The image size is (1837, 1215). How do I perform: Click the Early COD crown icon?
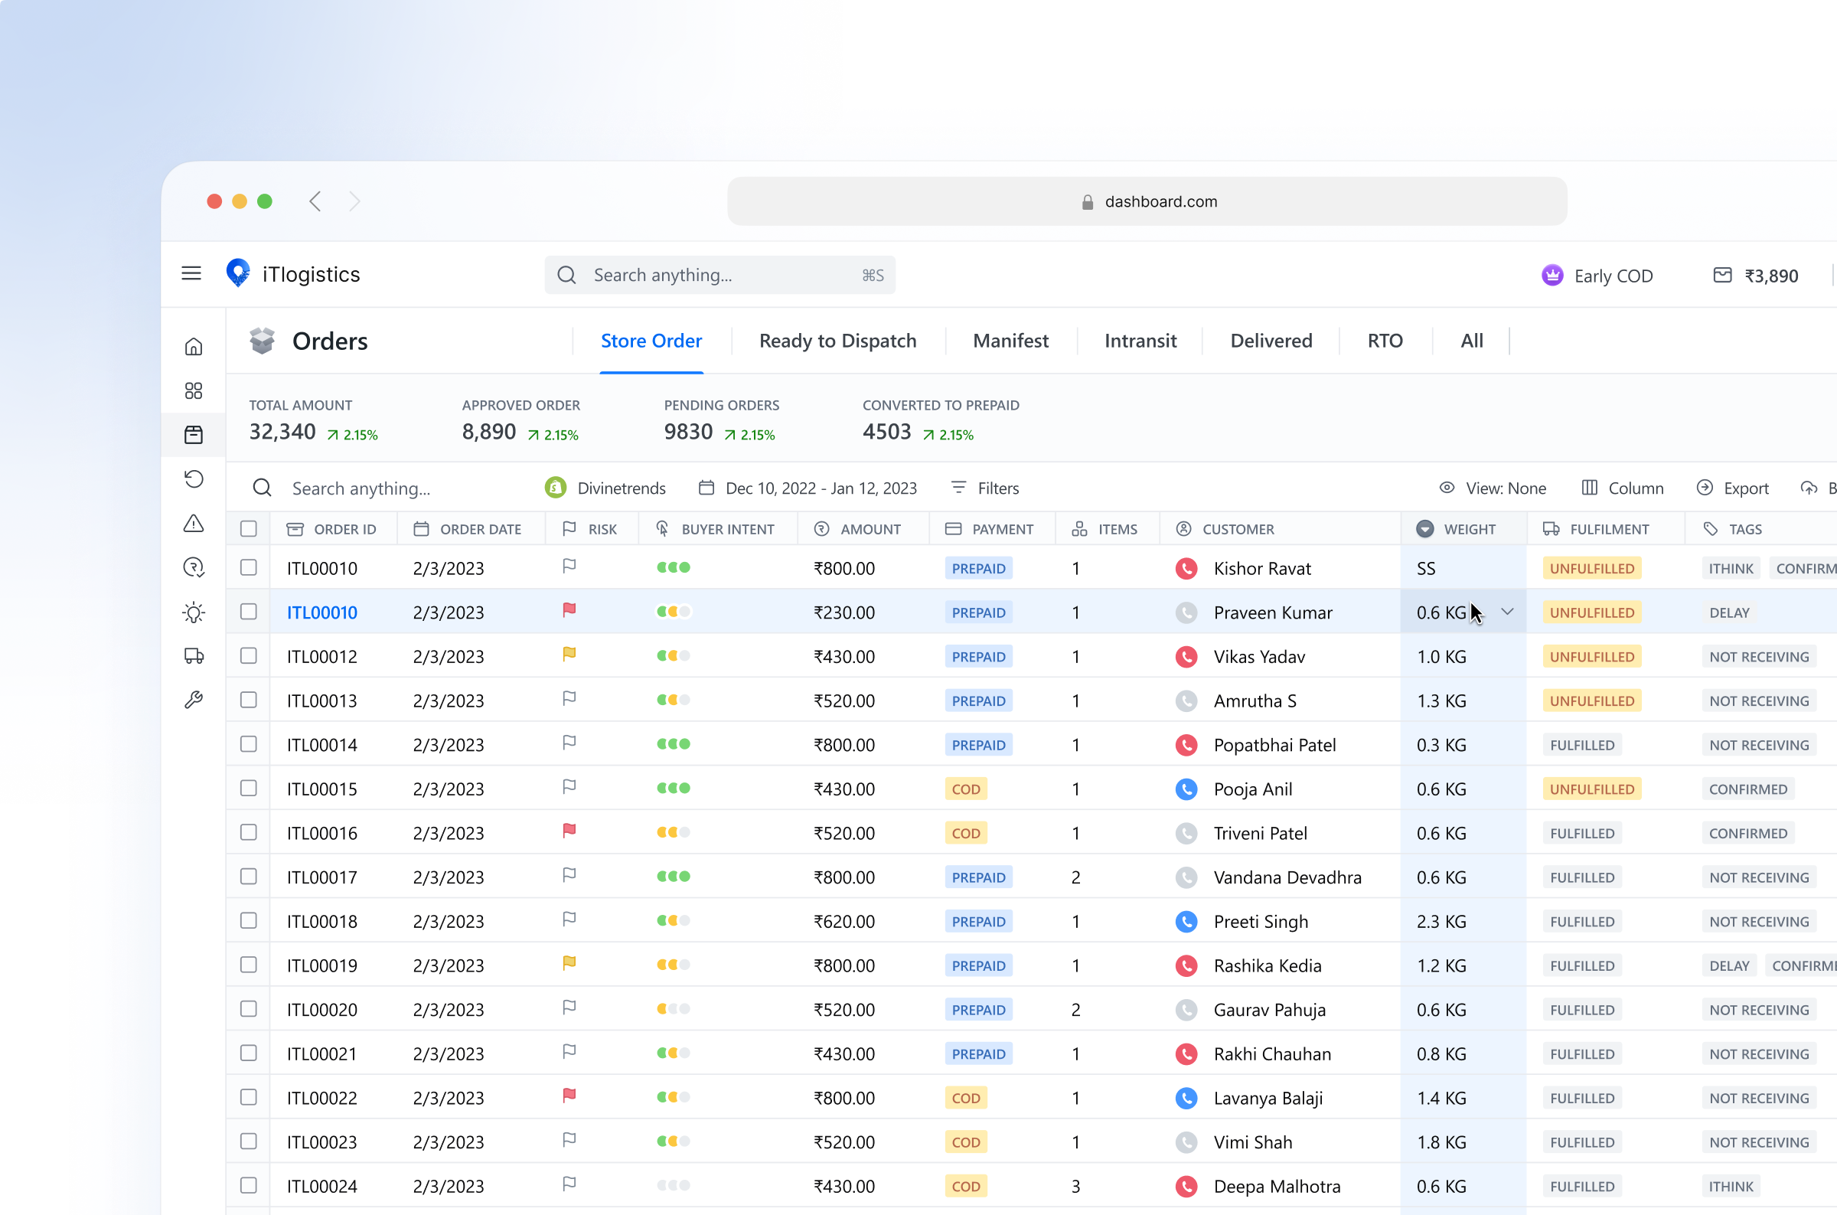[1552, 275]
